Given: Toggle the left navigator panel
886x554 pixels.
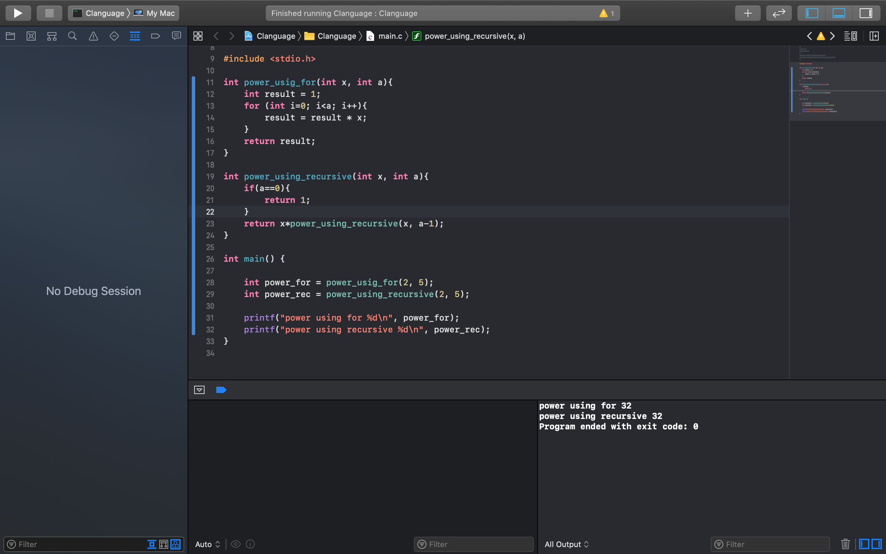Looking at the screenshot, I should (812, 13).
